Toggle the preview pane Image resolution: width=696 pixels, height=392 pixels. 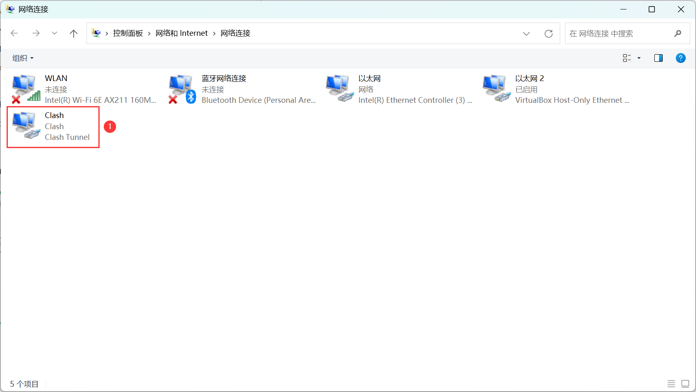[x=659, y=58]
